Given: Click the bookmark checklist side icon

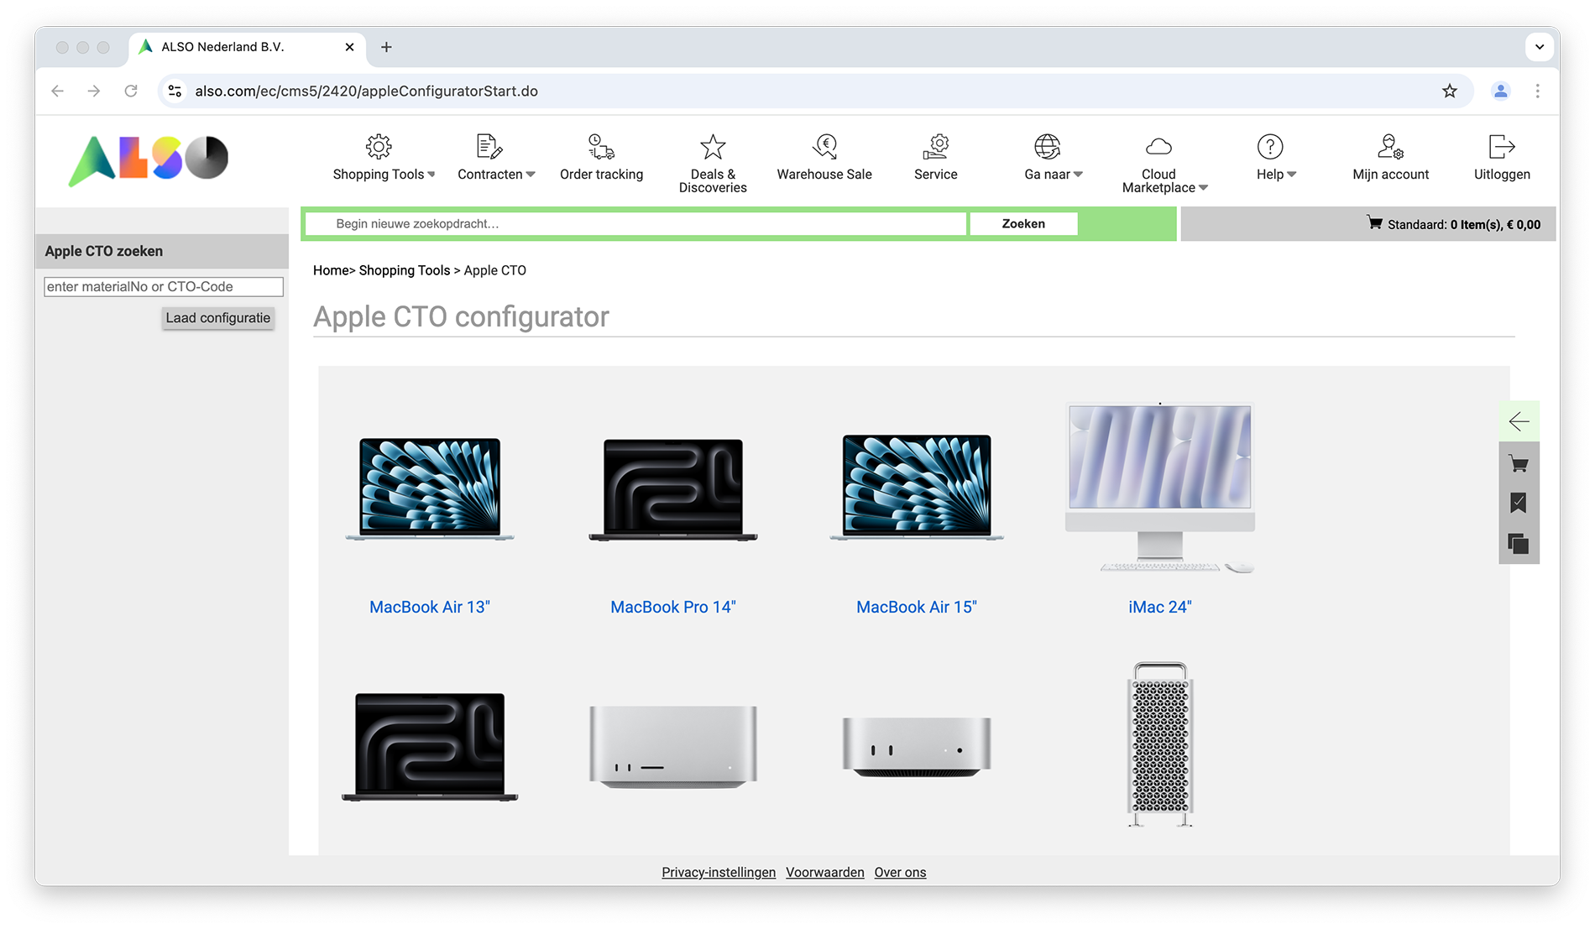Looking at the screenshot, I should pos(1519,503).
